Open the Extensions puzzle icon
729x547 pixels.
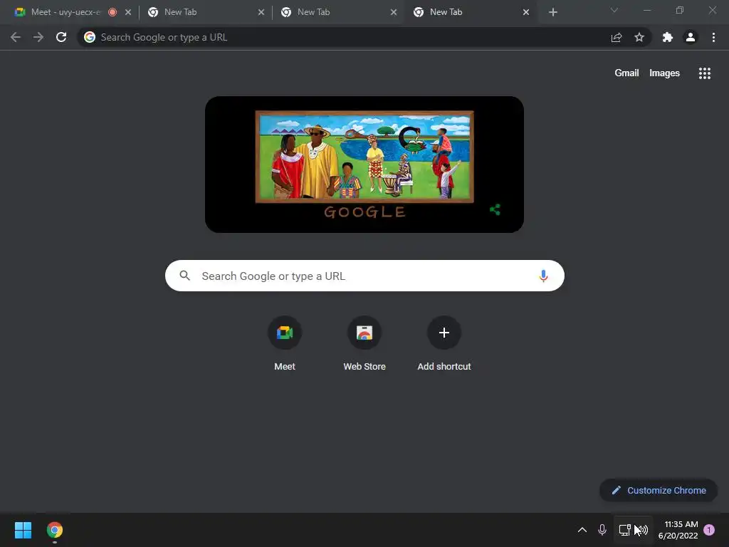[x=668, y=37]
